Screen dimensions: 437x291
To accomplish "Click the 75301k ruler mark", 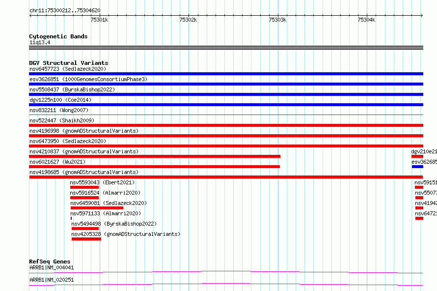I will tap(99, 20).
